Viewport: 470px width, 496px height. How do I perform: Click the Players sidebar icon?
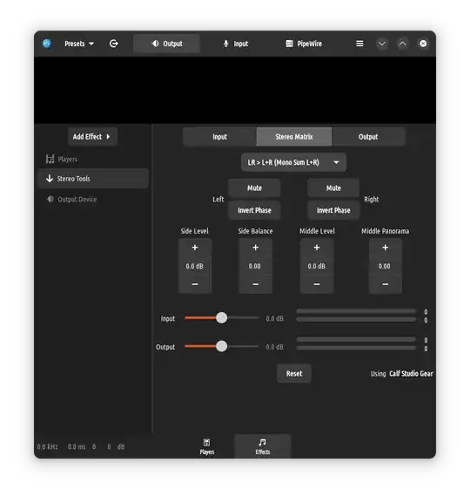(50, 159)
